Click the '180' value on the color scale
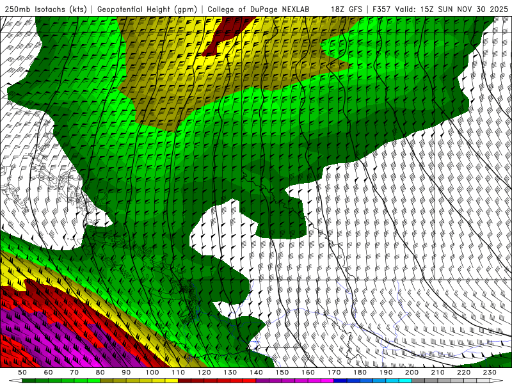Screen dimensions: 512x384 pos(360,372)
